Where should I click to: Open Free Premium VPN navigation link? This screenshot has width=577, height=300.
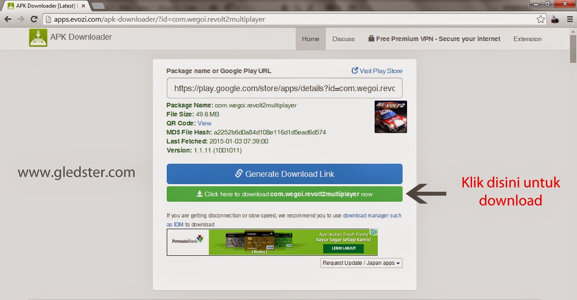(x=434, y=39)
